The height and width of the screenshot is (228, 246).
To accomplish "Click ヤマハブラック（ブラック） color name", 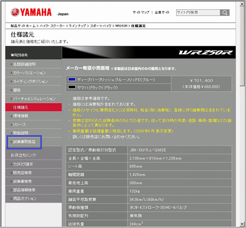I will pos(97,88).
